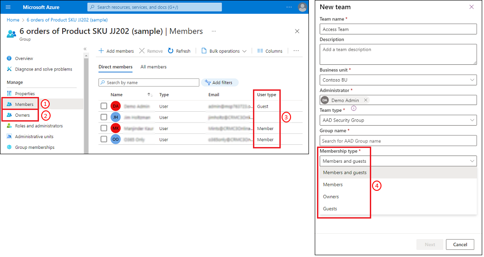Click the Roles and administrators icon
Screen dimensions: 484x257
click(x=9, y=126)
